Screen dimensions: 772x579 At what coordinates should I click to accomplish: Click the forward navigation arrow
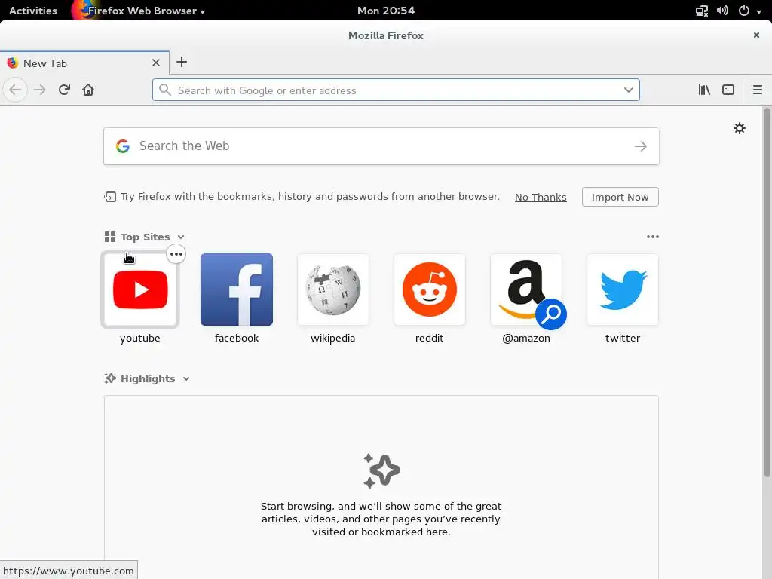40,90
